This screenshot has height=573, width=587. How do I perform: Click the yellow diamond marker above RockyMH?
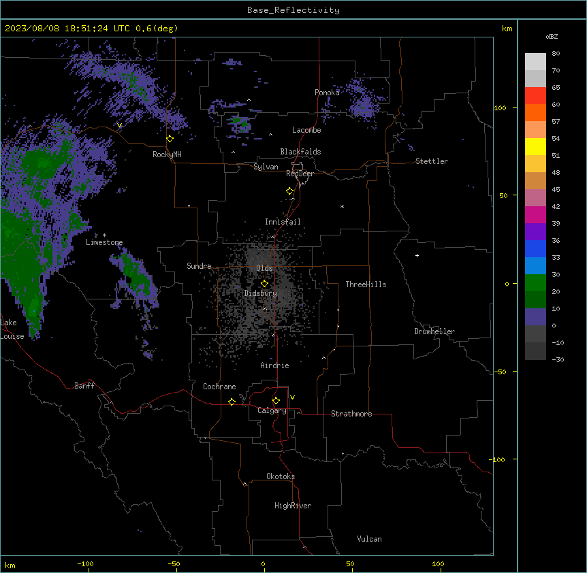[170, 139]
